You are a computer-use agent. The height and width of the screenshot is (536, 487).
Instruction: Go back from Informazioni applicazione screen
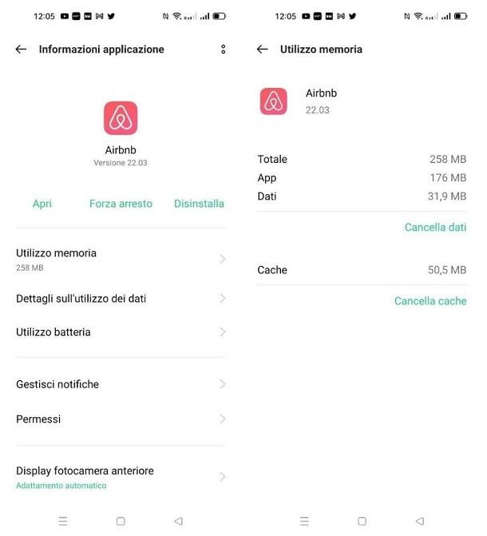[x=22, y=50]
